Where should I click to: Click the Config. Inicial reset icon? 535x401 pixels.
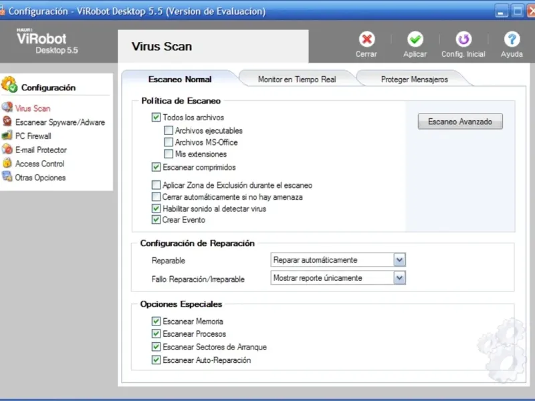point(463,39)
